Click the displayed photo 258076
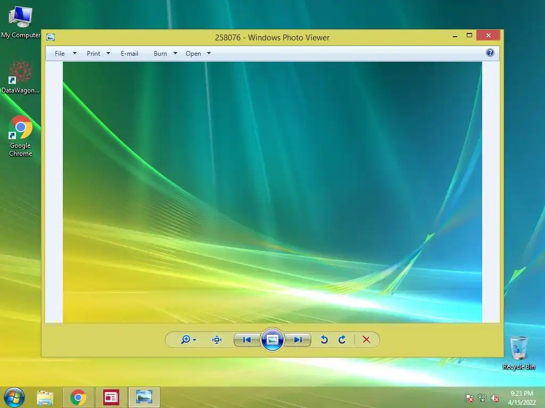The width and height of the screenshot is (545, 408). tap(272, 192)
